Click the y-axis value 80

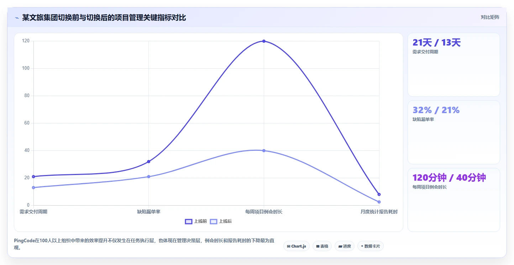point(27,96)
